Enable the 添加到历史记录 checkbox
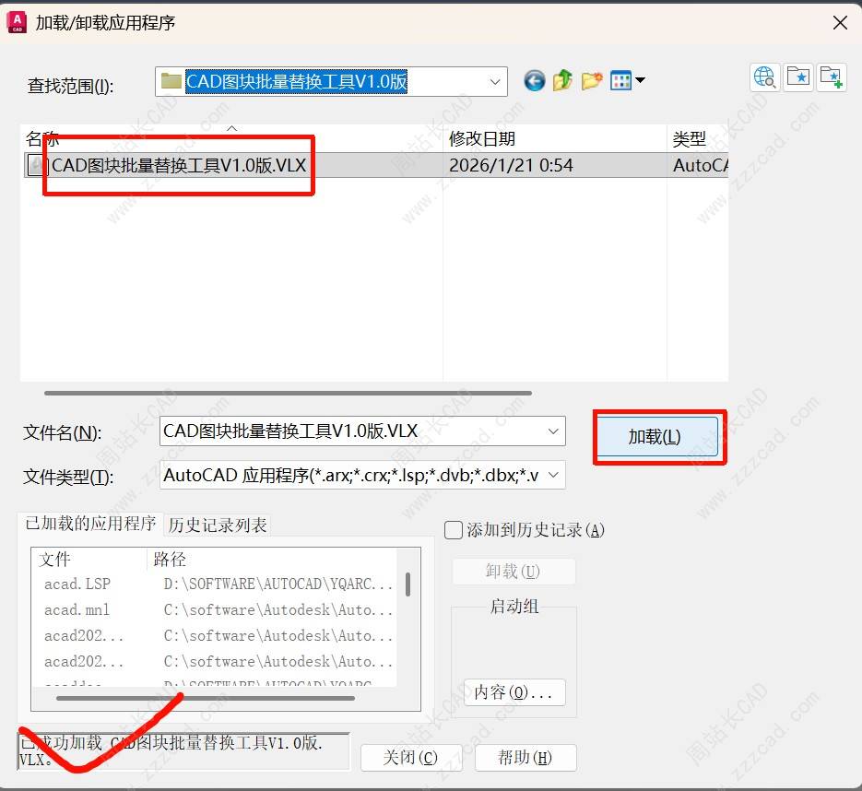The height and width of the screenshot is (791, 862). click(x=454, y=530)
